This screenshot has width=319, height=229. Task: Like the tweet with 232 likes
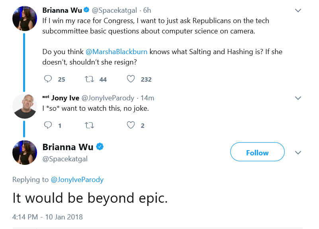click(x=131, y=79)
